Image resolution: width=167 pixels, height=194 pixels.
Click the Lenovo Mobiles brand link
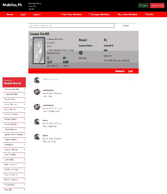86,46
